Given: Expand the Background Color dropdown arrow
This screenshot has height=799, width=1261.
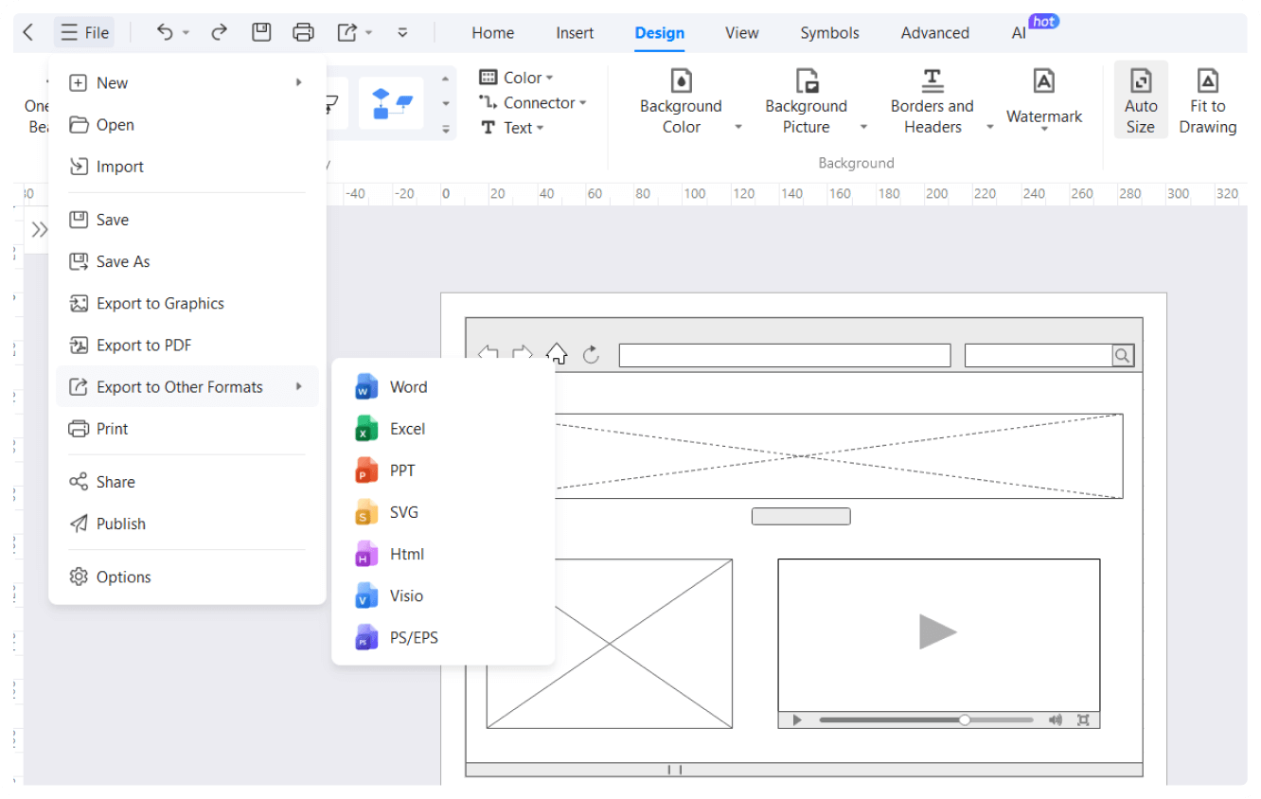Looking at the screenshot, I should point(738,127).
